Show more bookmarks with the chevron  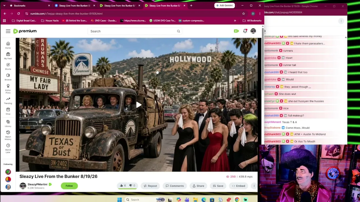click(235, 20)
